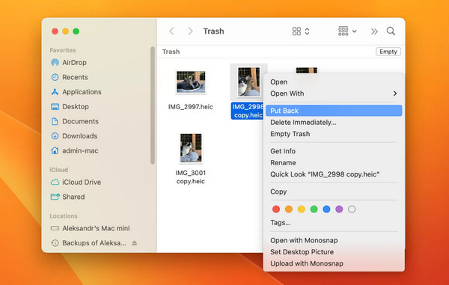Click the AirDrop icon in the sidebar
The width and height of the screenshot is (449, 285).
tap(55, 62)
